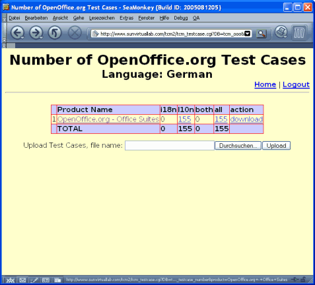Click the Durchsuchen... browse button
The height and width of the screenshot is (285, 315).
tap(238, 146)
